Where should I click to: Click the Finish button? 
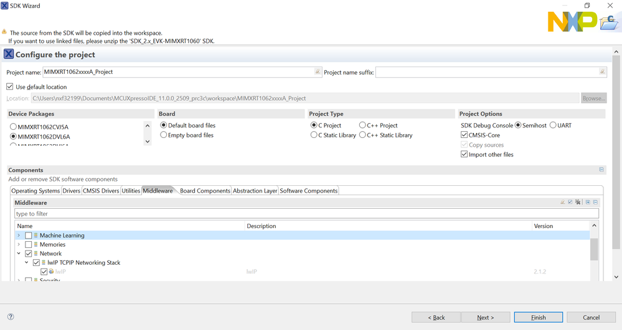point(539,318)
